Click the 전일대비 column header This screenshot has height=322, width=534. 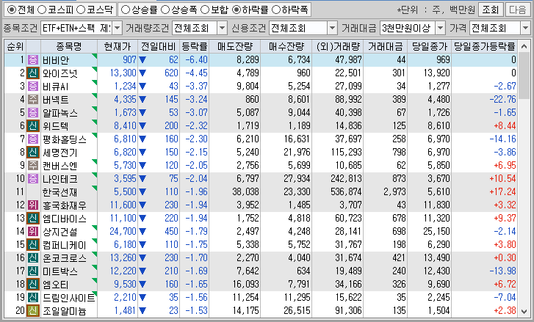click(x=159, y=46)
